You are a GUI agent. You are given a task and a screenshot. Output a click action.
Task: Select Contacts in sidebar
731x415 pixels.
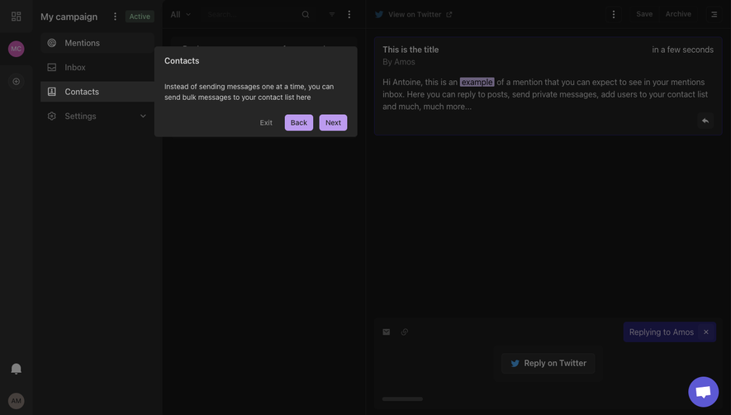pos(97,92)
